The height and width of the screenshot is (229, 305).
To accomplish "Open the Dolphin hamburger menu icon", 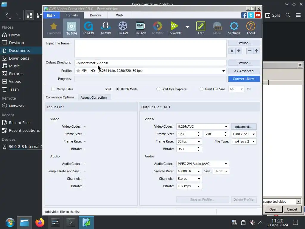I will click(x=298, y=15).
